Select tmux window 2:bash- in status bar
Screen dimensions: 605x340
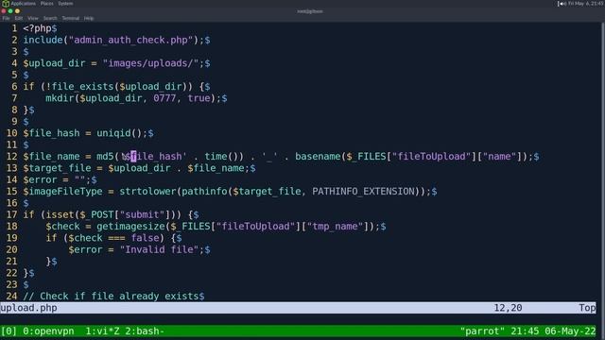(145, 331)
